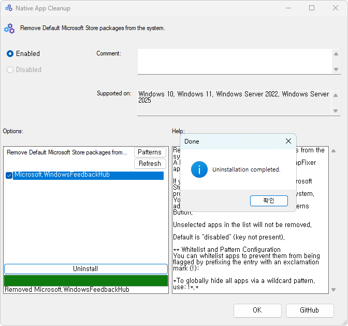Viewport: 348px width, 326px height.
Task: Close the Native App Cleanup window
Action: pos(336,8)
